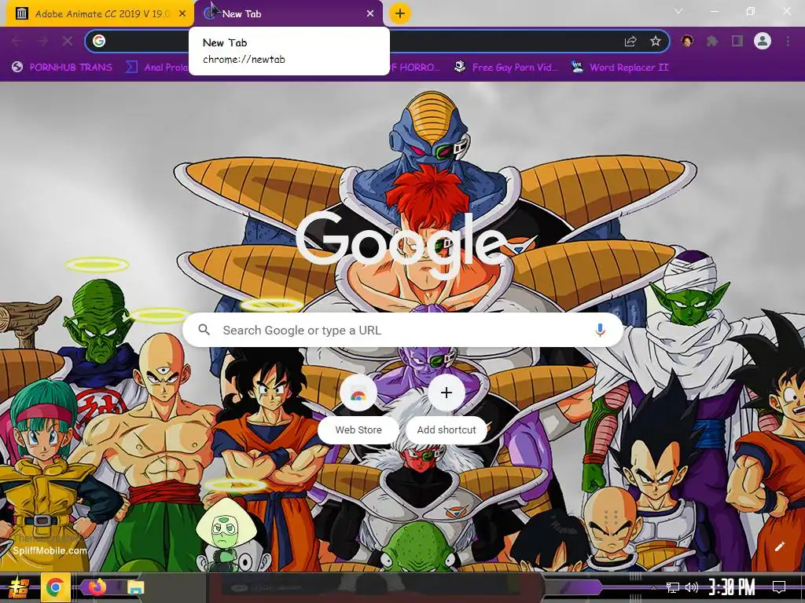Viewport: 805px width, 603px height.
Task: Click the Add shortcut label
Action: 447,429
